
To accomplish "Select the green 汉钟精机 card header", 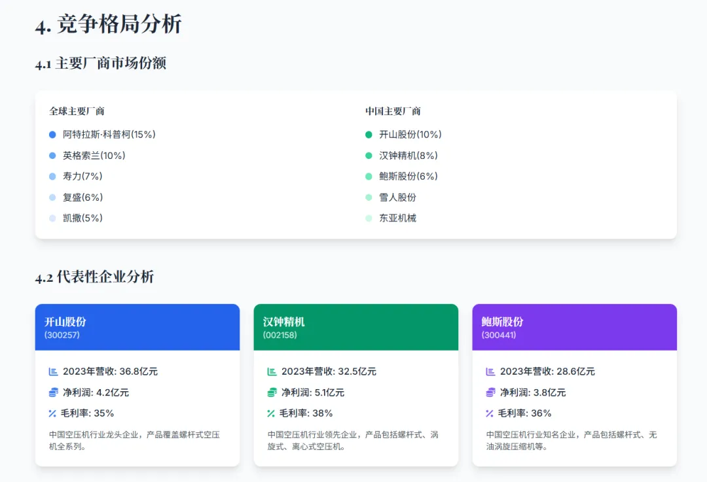I will coord(356,328).
